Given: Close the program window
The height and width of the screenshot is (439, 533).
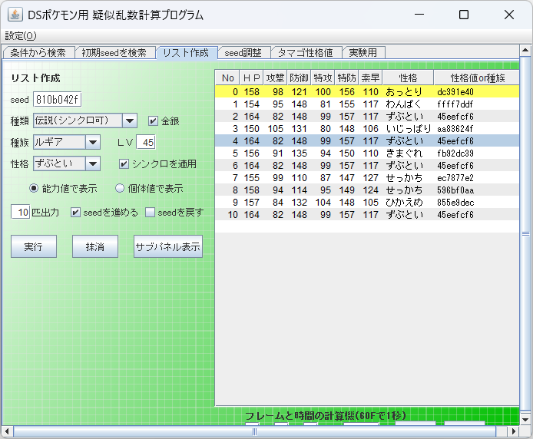Looking at the screenshot, I should pyautogui.click(x=509, y=15).
